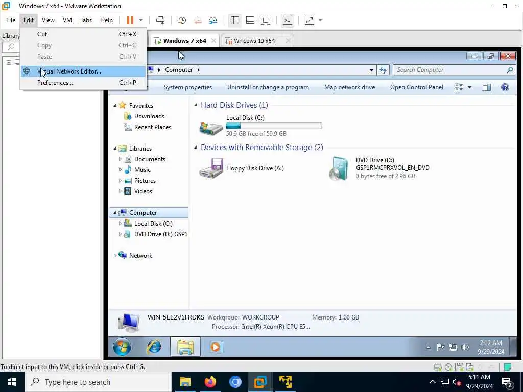The width and height of the screenshot is (523, 392).
Task: Collapse the Hard Disk Drives group
Action: [196, 105]
